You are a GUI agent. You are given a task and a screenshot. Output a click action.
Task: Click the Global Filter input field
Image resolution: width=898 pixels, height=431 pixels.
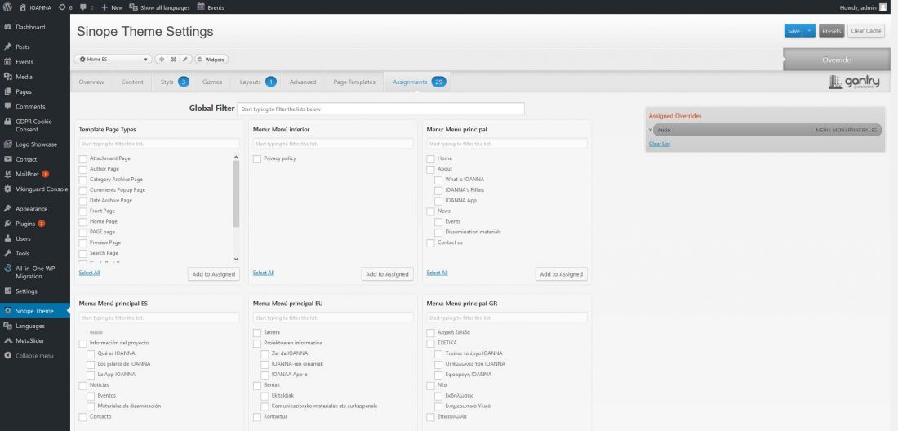pyautogui.click(x=381, y=109)
